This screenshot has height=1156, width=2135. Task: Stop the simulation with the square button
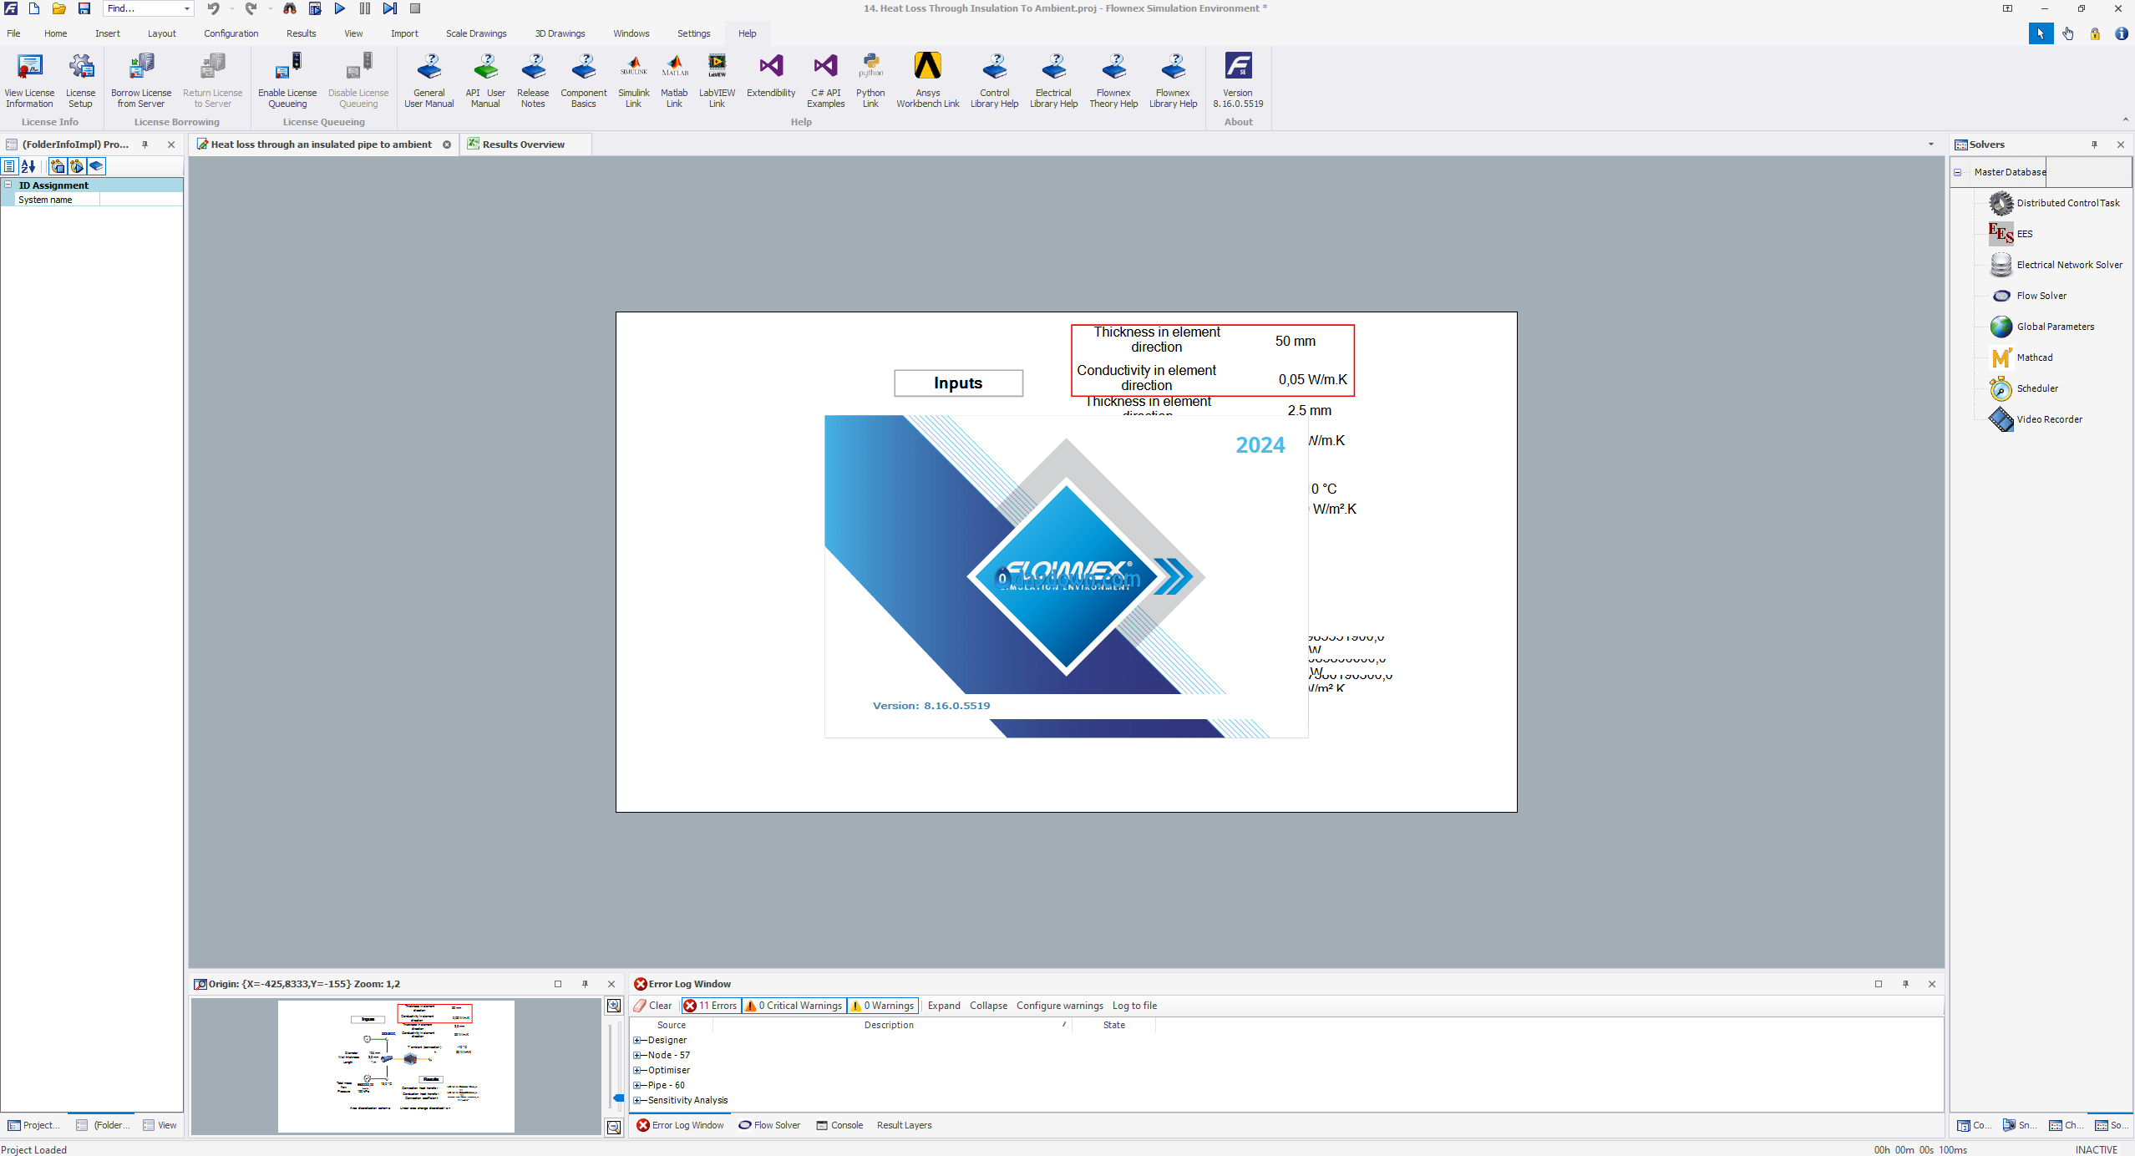point(415,8)
